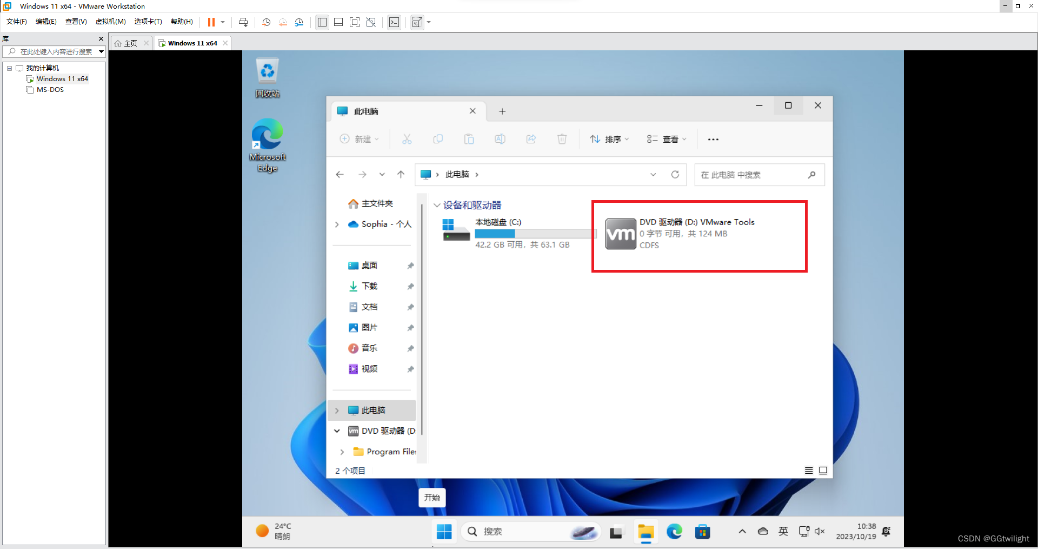This screenshot has width=1038, height=549.
Task: Revert the VM to its snapshot
Action: click(x=283, y=22)
